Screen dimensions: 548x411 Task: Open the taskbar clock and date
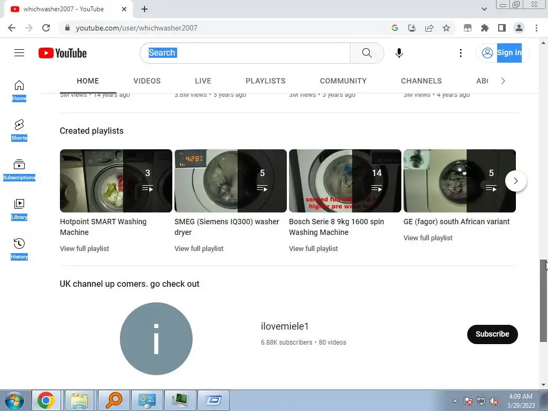pos(521,401)
